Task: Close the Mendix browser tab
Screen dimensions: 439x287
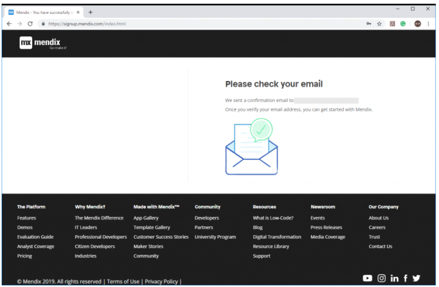Action: pos(78,12)
